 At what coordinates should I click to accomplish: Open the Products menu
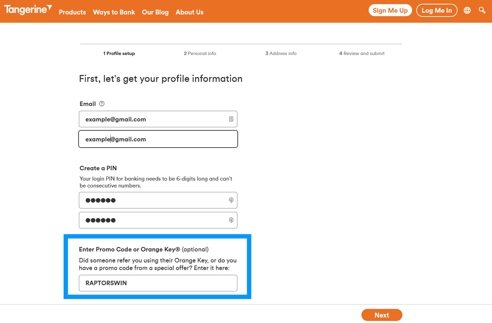(72, 12)
